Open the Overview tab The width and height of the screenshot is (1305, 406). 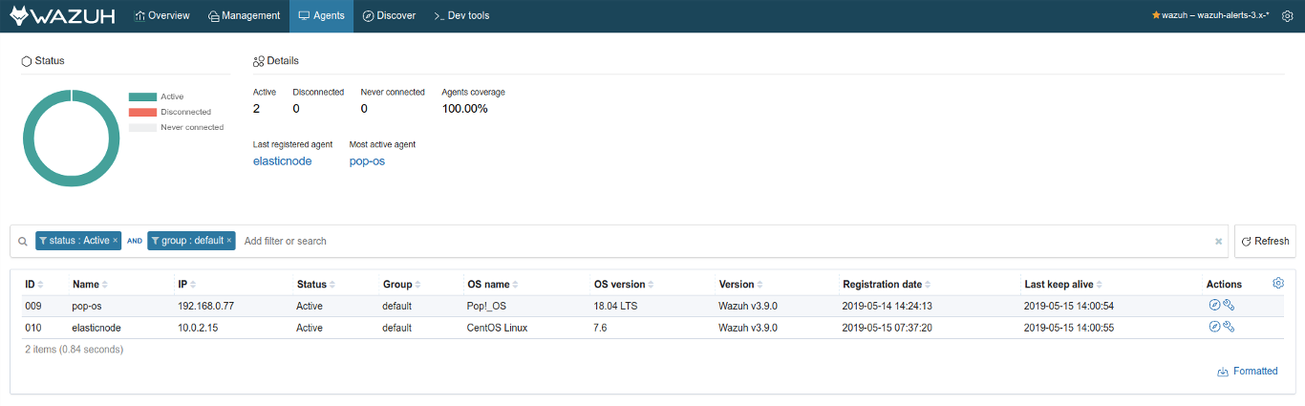[162, 16]
